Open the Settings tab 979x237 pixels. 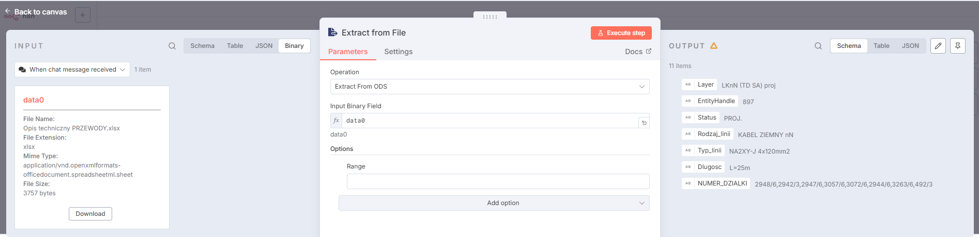click(398, 52)
